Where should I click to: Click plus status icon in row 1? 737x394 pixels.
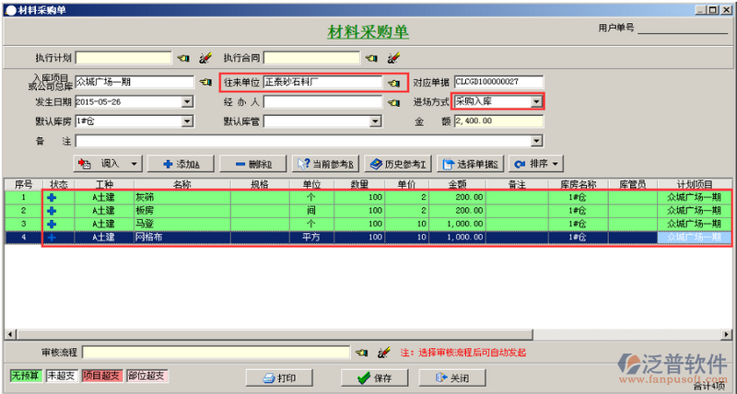pos(52,198)
